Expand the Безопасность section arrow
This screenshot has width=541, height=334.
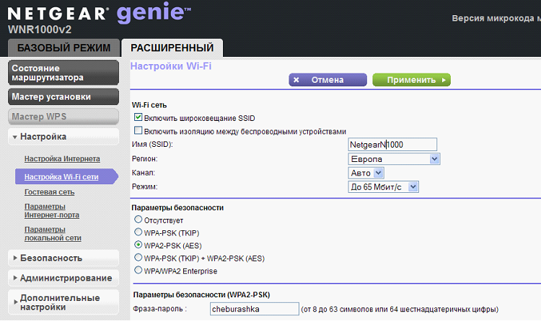click(15, 258)
